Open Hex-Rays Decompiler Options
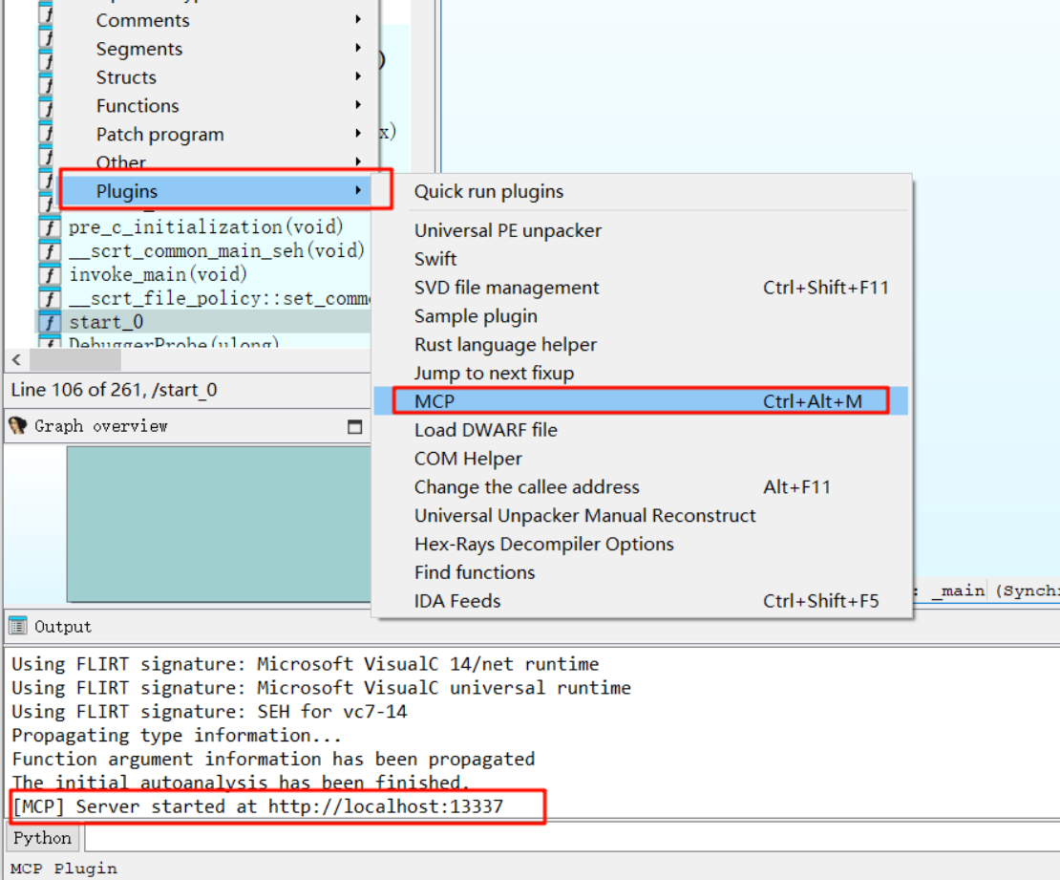This screenshot has width=1060, height=880. [x=543, y=544]
